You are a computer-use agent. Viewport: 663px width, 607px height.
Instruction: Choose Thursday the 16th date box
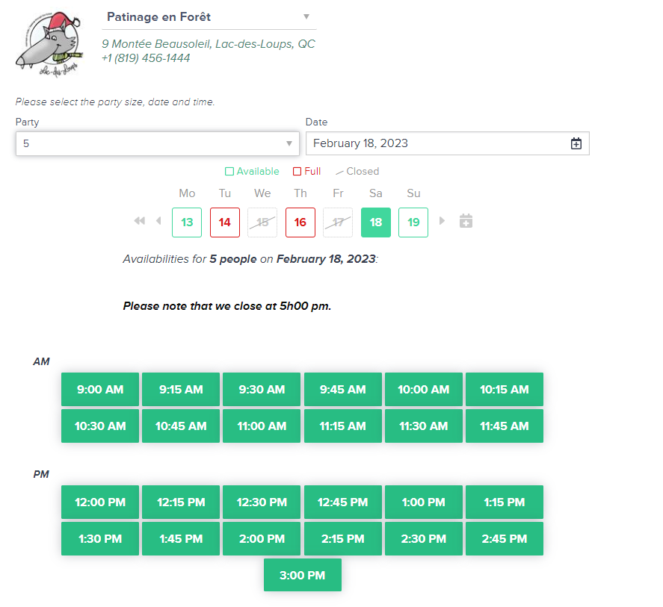pyautogui.click(x=300, y=222)
